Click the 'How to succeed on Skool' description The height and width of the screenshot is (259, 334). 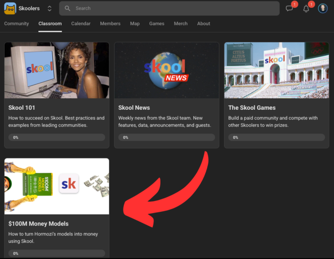[57, 121]
